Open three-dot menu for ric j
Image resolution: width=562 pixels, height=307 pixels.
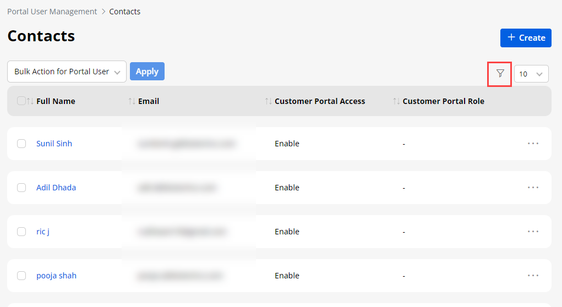[x=532, y=232]
